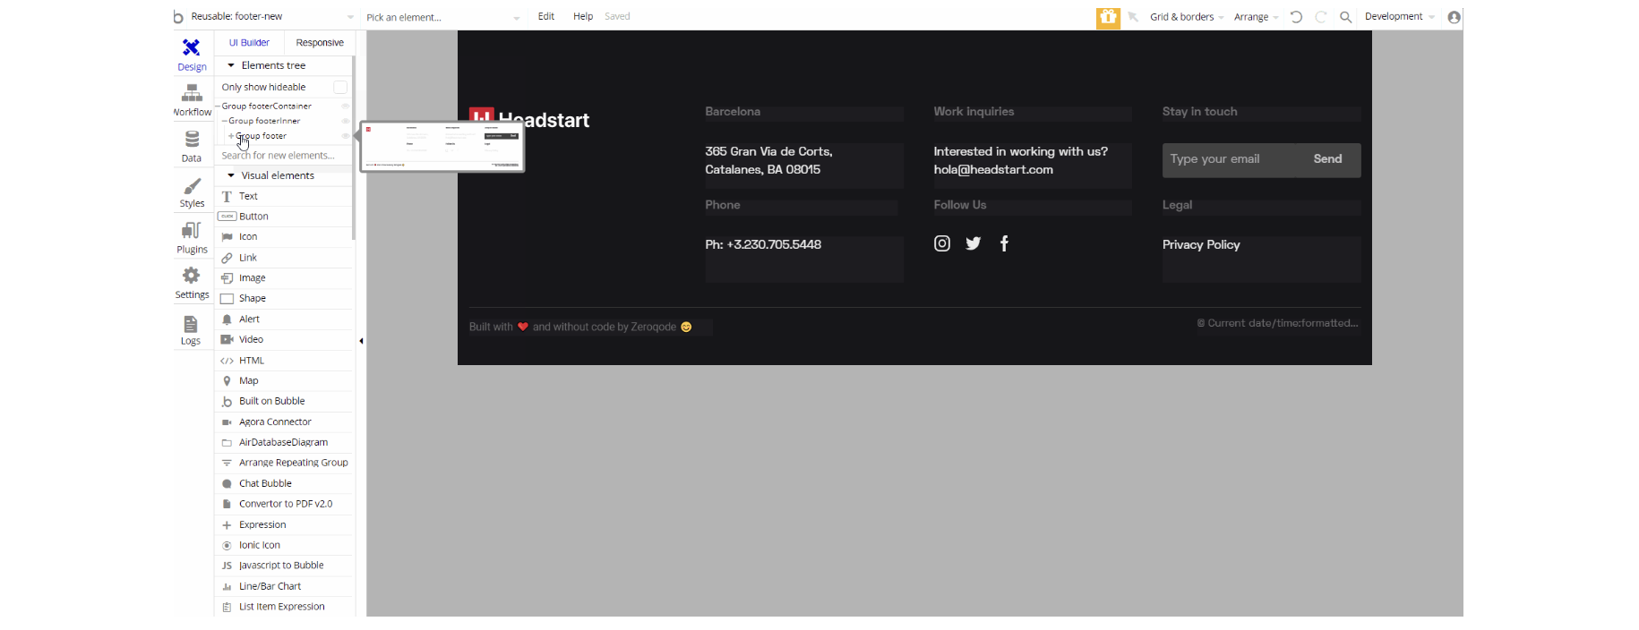Open the Arrange dropdown
This screenshot has width=1639, height=630.
click(x=1256, y=17)
